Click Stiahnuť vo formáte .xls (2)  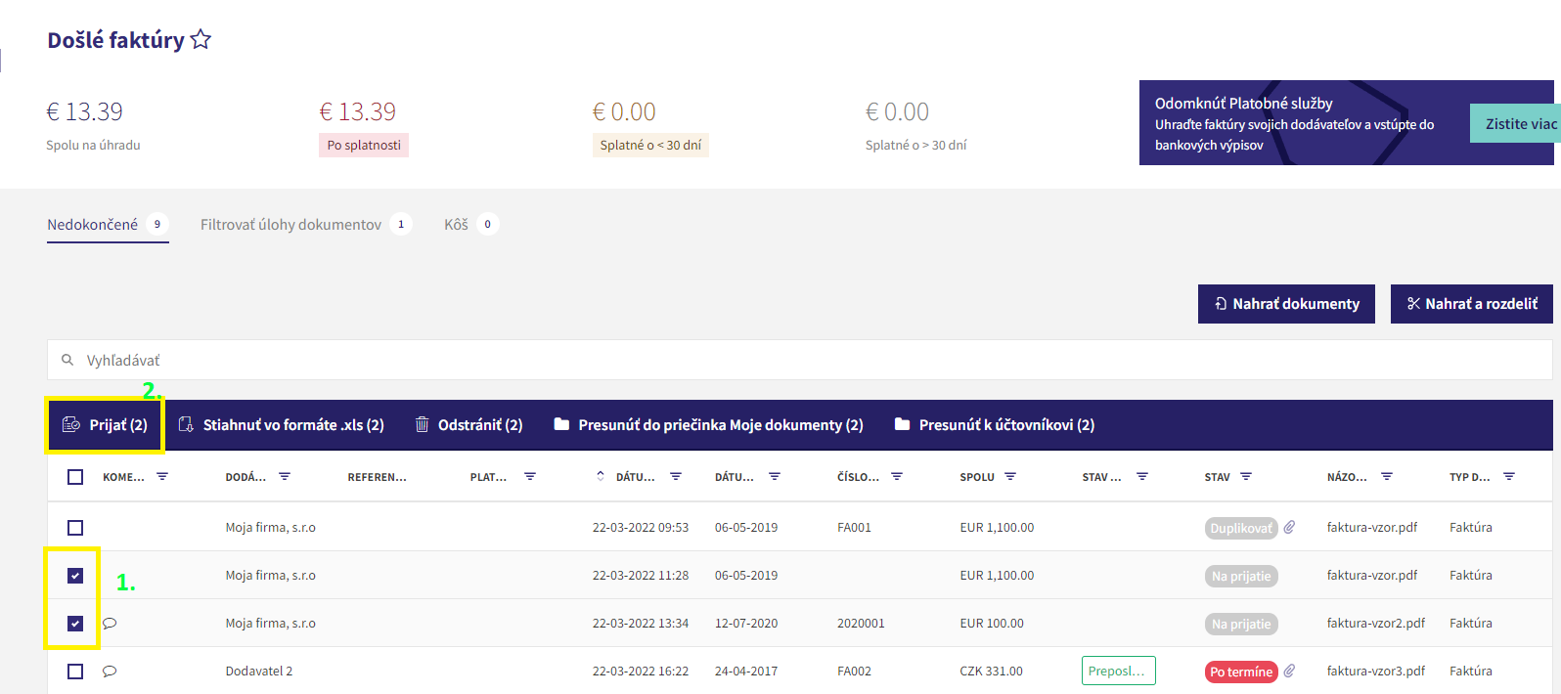(x=282, y=424)
